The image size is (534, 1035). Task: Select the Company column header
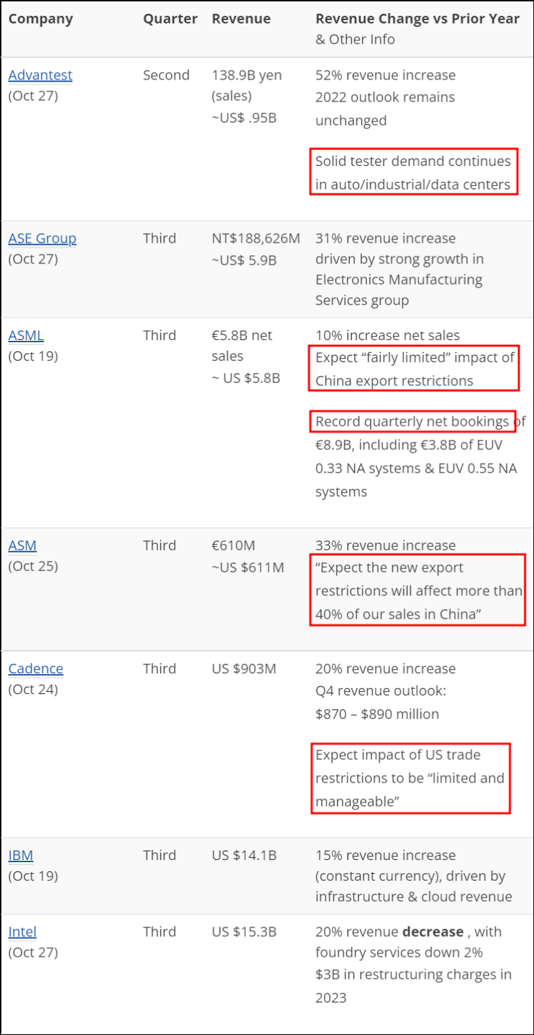(40, 19)
